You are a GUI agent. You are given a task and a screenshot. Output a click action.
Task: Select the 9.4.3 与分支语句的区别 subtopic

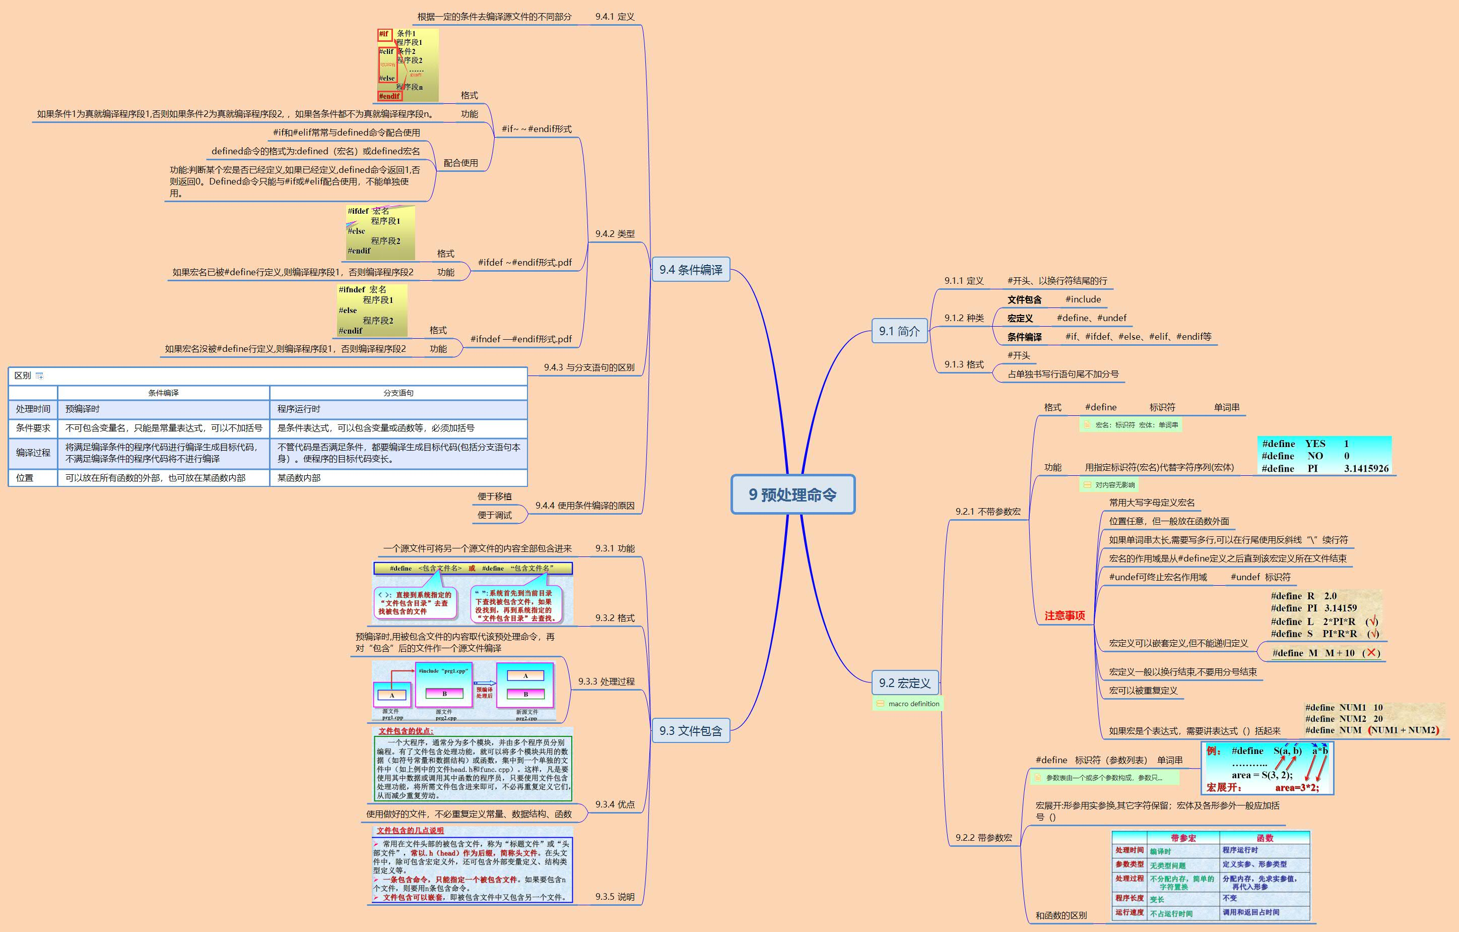(x=589, y=367)
